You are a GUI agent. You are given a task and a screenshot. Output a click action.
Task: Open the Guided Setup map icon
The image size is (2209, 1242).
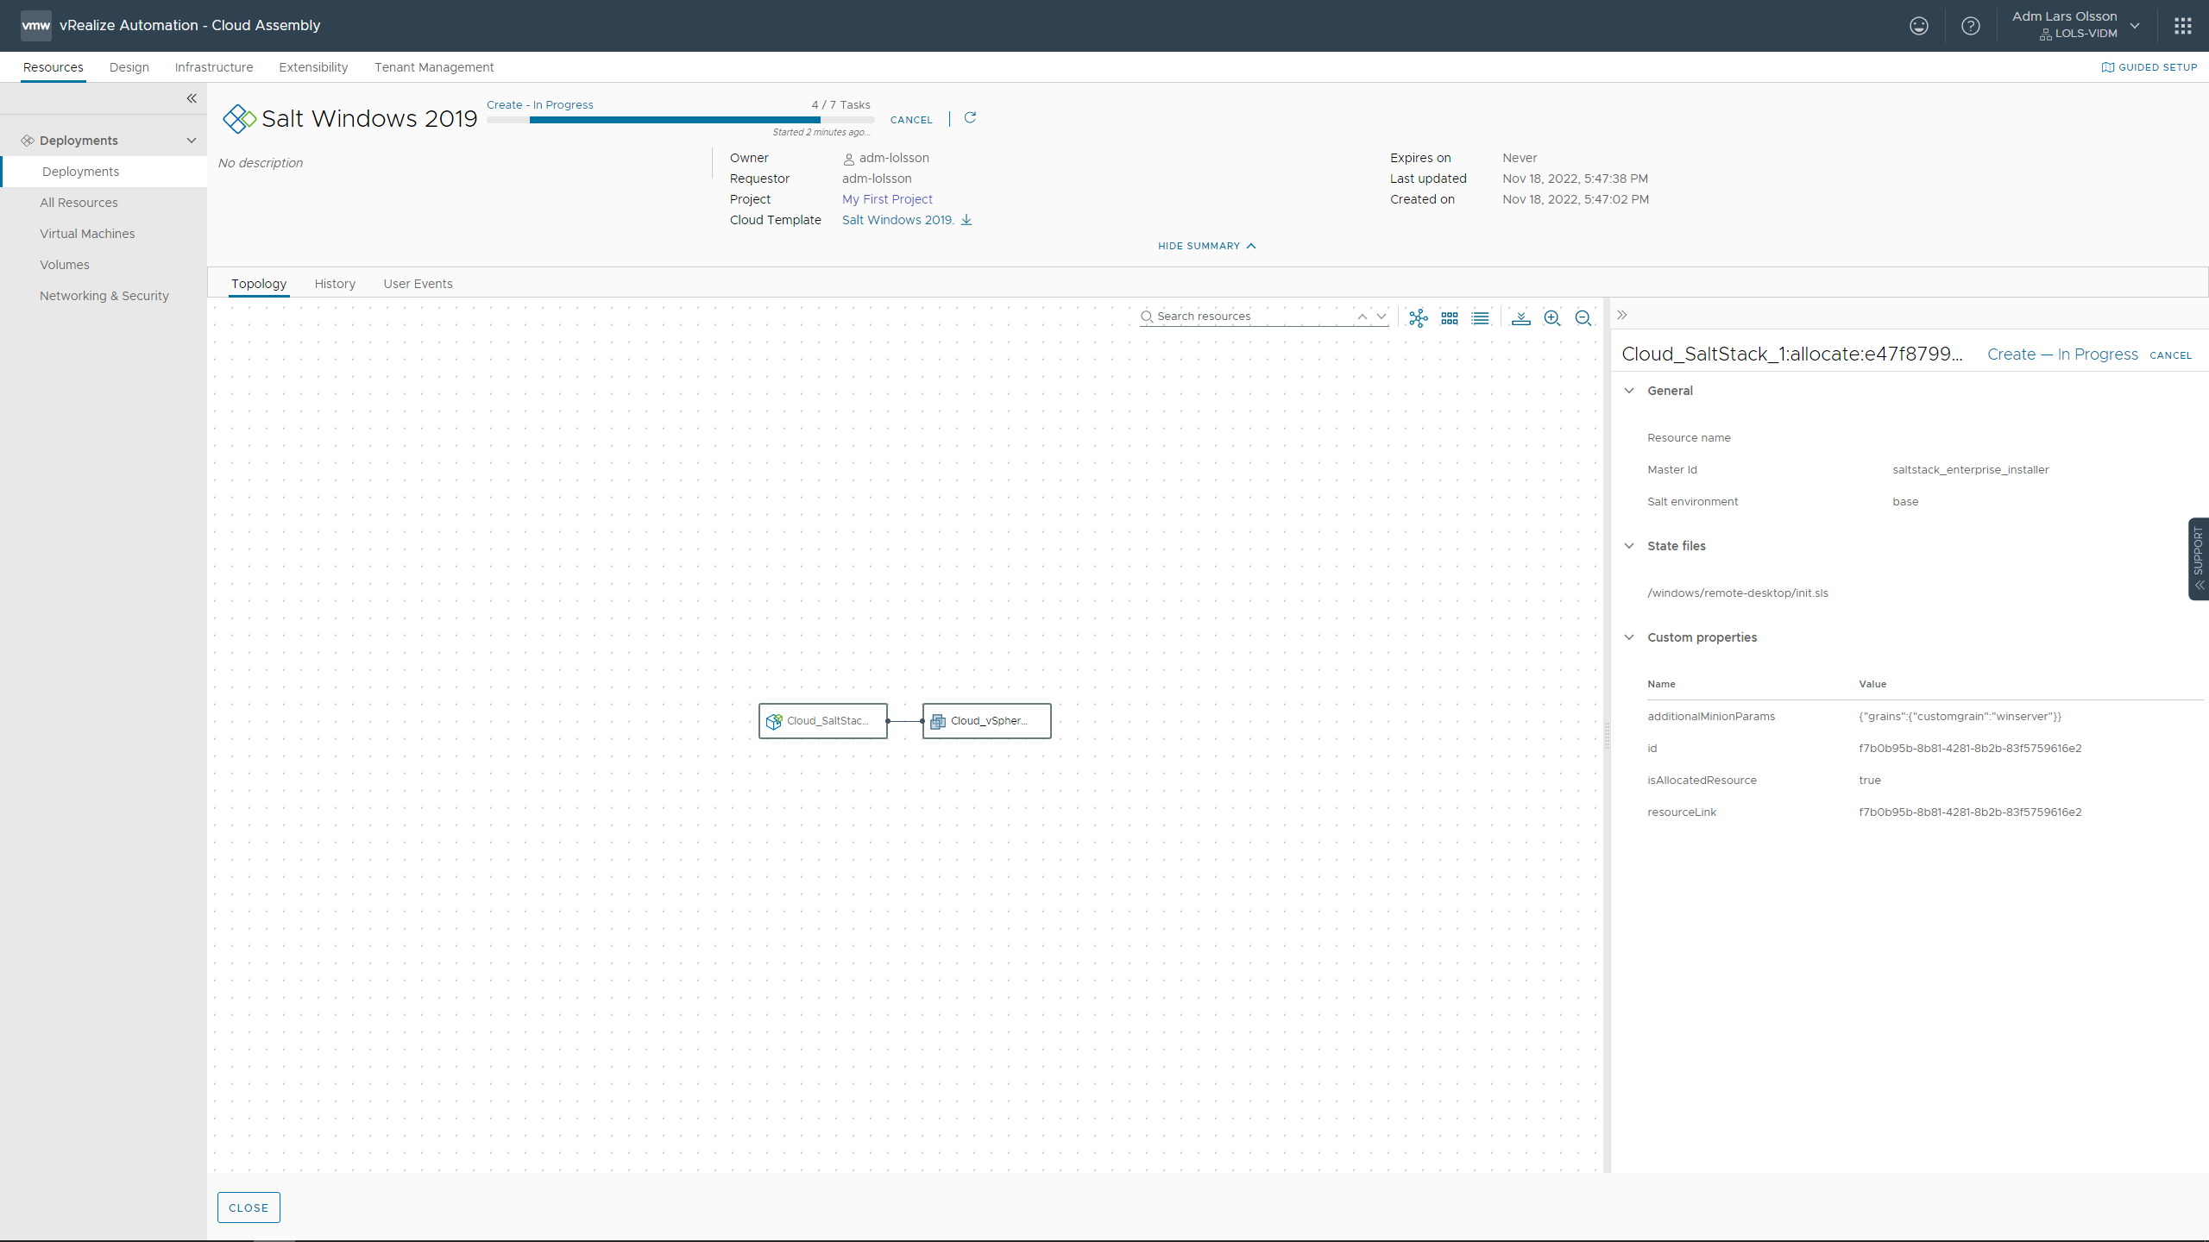[x=2108, y=67]
